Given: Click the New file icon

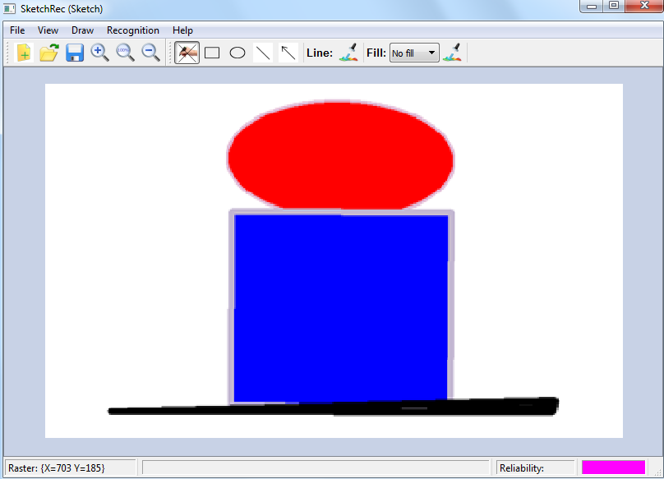Looking at the screenshot, I should pyautogui.click(x=24, y=53).
